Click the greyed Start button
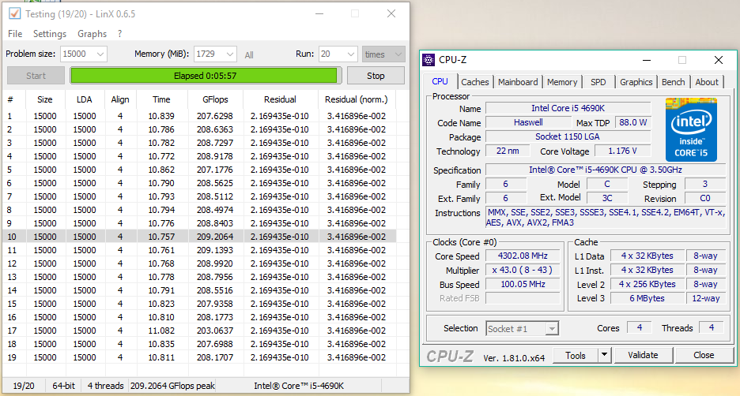740x396 pixels. (x=36, y=76)
